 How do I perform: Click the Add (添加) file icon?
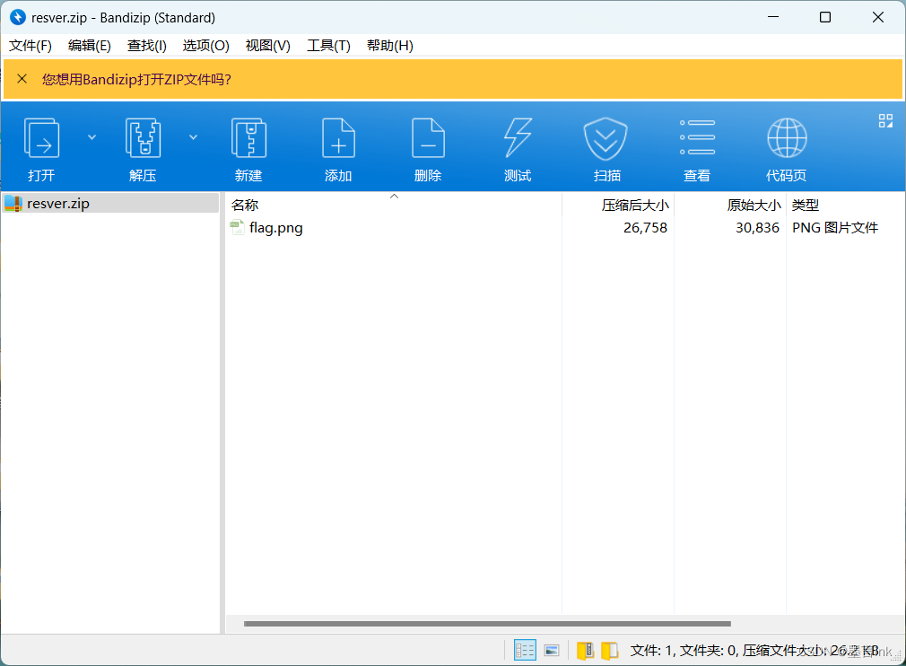338,138
